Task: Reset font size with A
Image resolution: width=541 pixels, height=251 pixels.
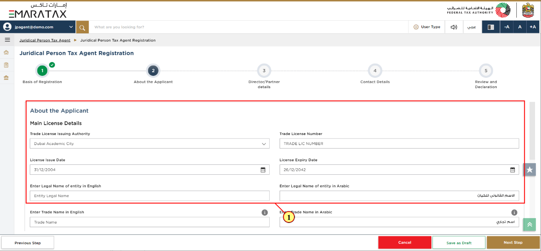Action: (520, 27)
